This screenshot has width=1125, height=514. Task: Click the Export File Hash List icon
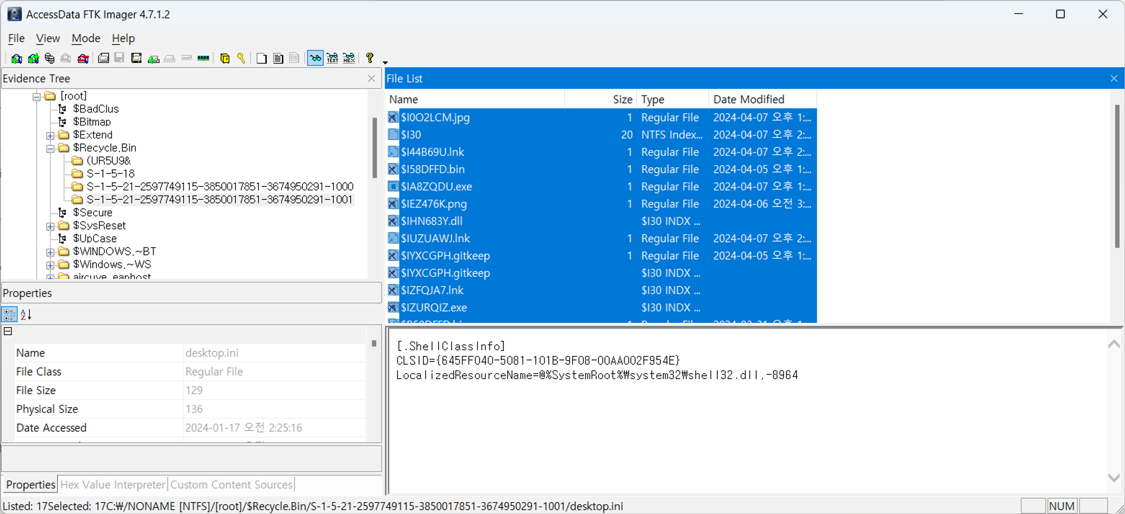point(278,58)
